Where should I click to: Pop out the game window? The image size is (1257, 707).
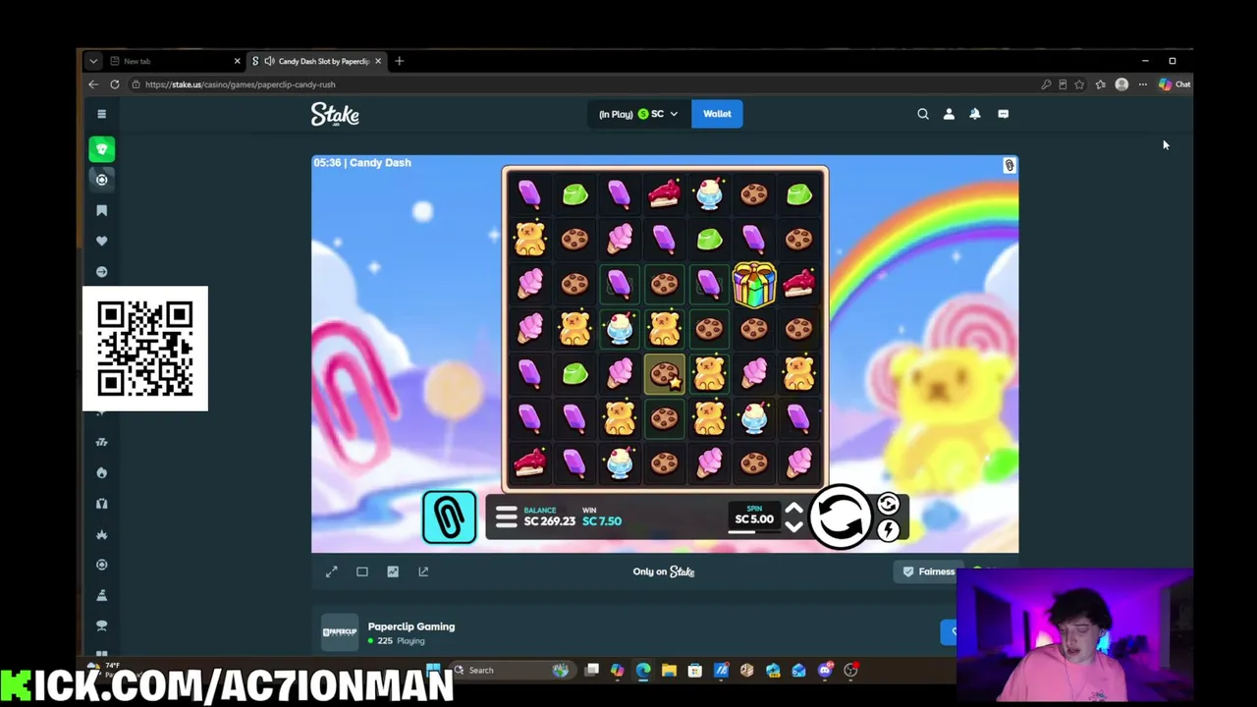click(423, 571)
